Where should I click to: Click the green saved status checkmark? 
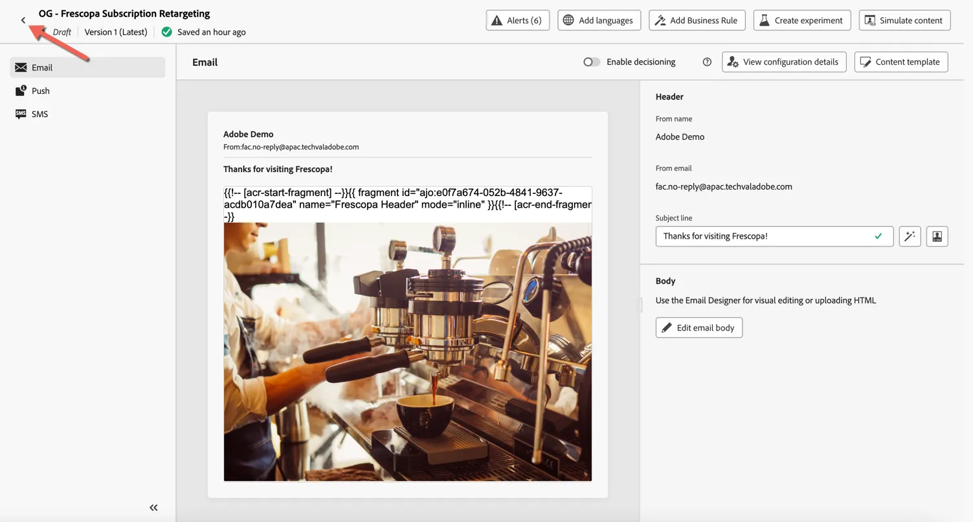click(x=167, y=32)
